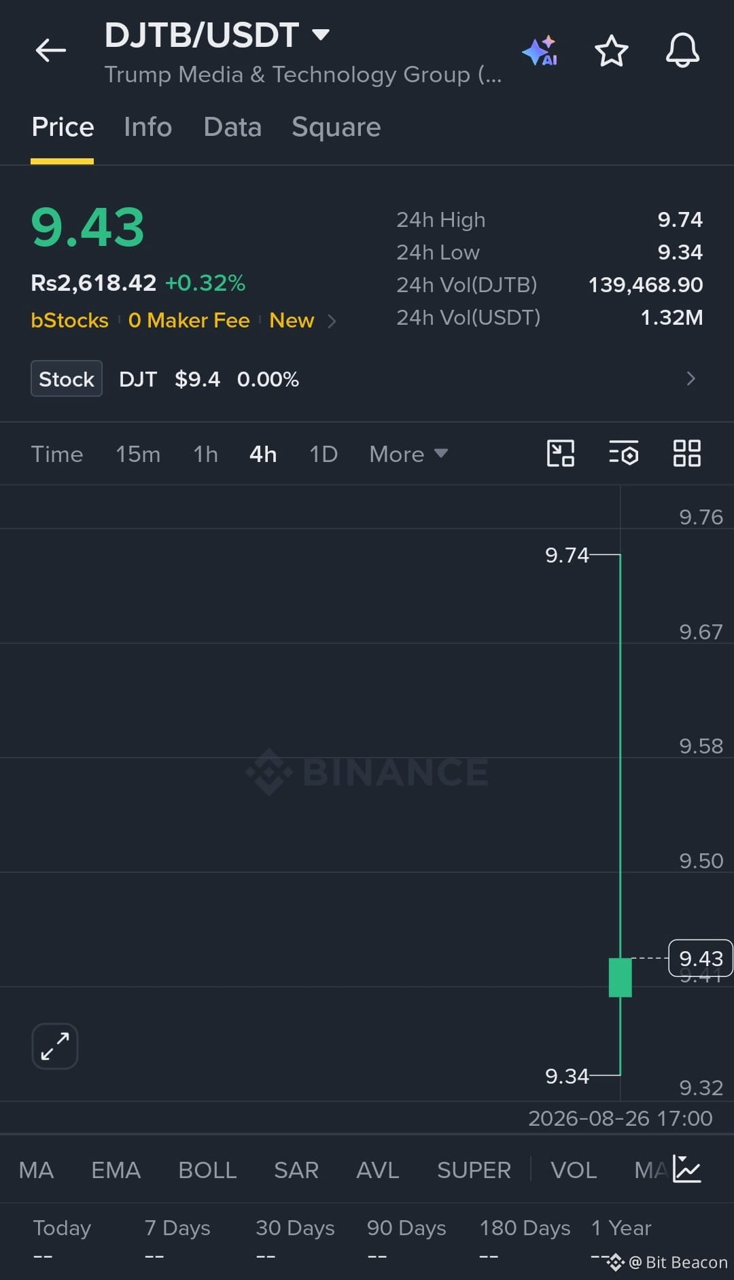Tap the 139,468.90 volume value
Viewport: 734px width, 1280px height.
pyautogui.click(x=646, y=285)
